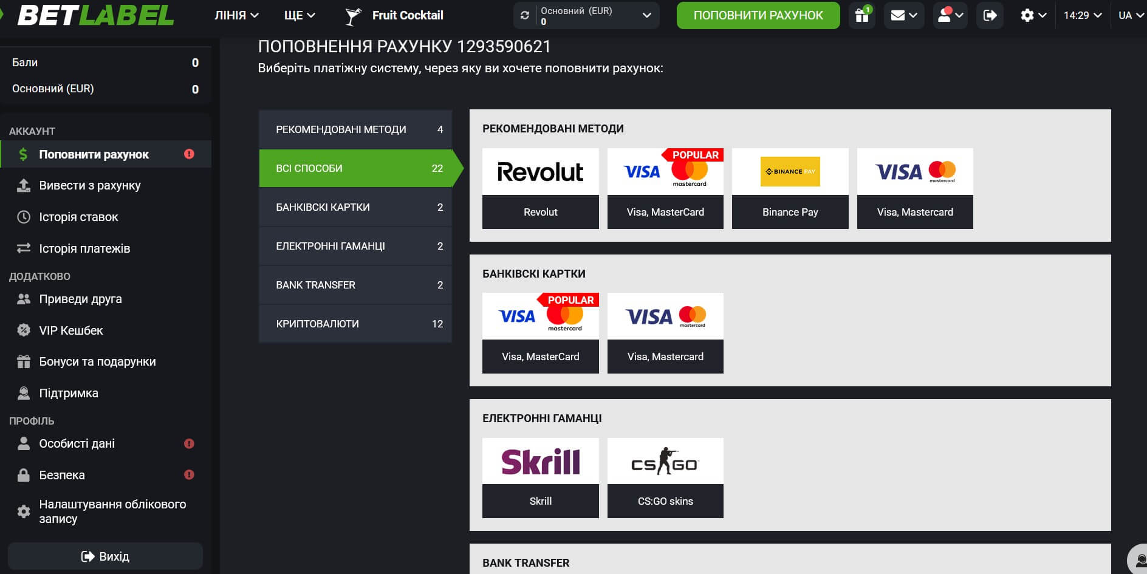
Task: Open the UA language dropdown
Action: [x=1131, y=15]
